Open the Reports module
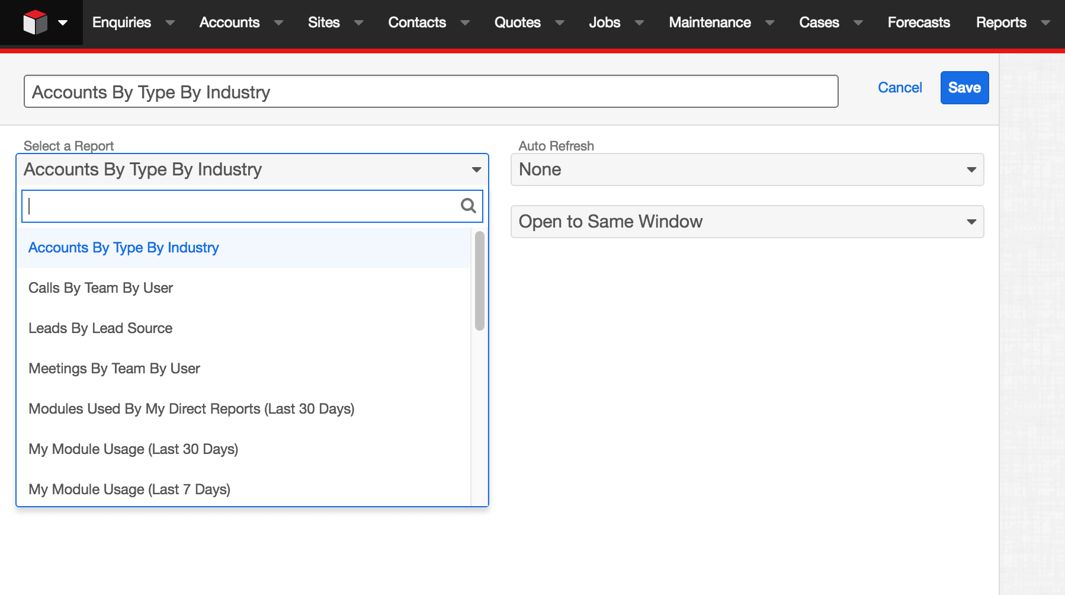The image size is (1065, 595). (x=1001, y=23)
